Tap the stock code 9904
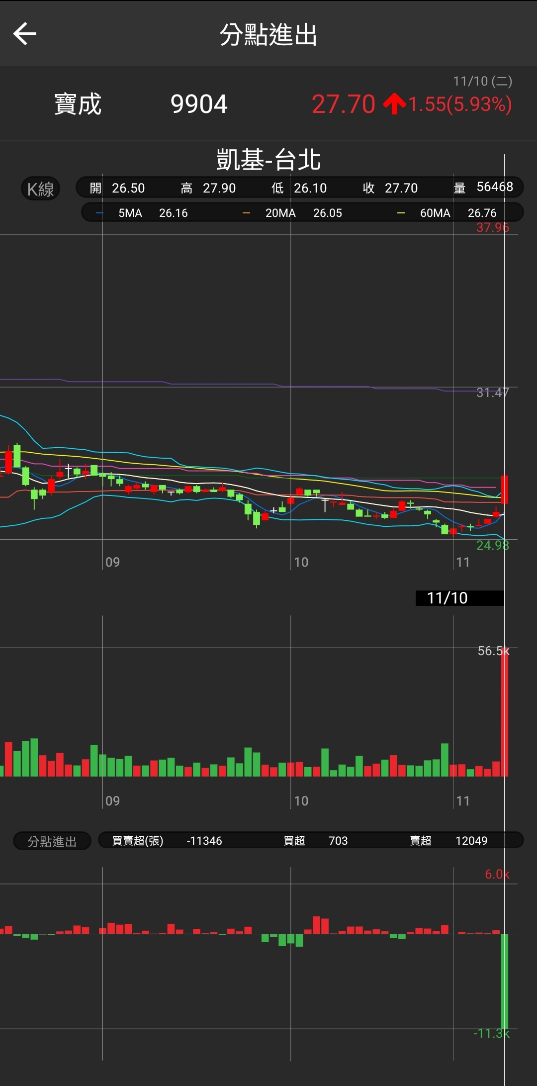Image resolution: width=537 pixels, height=1086 pixels. point(199,104)
